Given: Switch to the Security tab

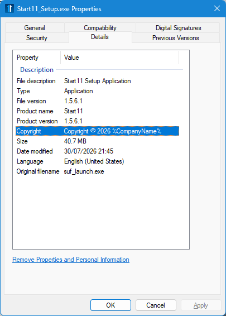Looking at the screenshot, I should point(37,38).
